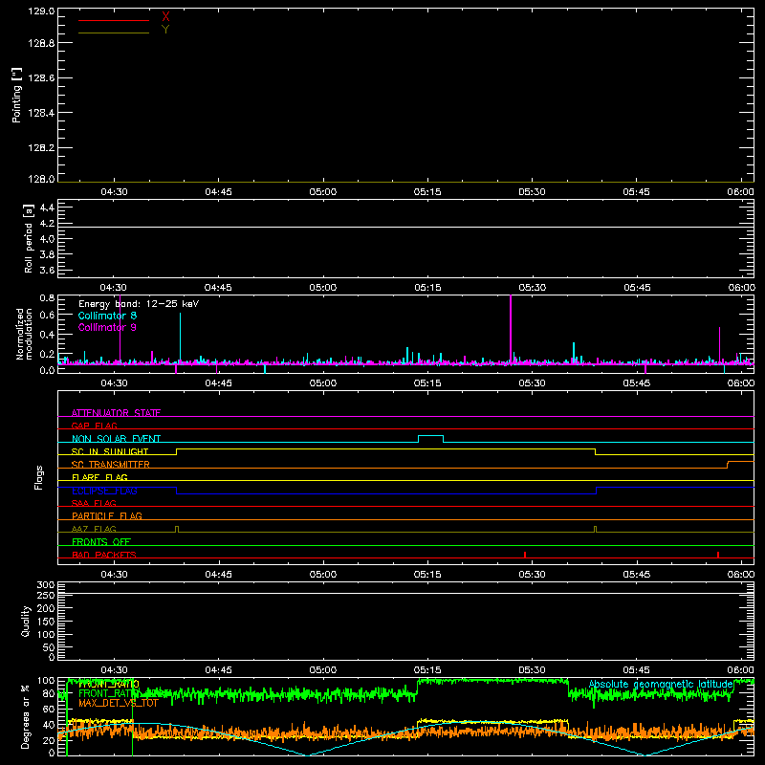Screen dimensions: 765x765
Task: Click the SC_IN_SUNLIGHT flag label
Action: 110,451
